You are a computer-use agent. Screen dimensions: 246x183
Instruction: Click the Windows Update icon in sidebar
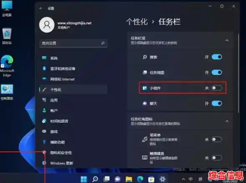44,163
